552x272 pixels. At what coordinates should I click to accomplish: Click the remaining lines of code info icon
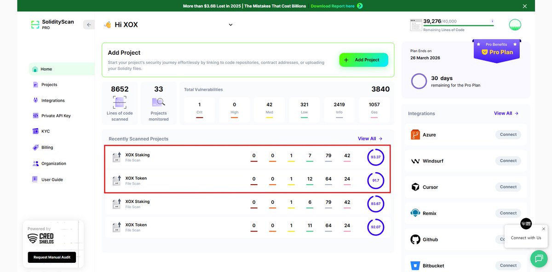coord(493,21)
